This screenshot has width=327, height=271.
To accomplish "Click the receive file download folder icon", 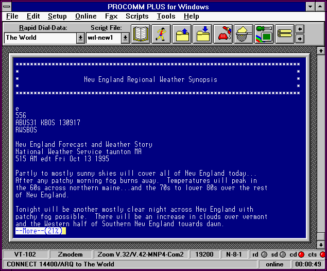I will 202,34.
